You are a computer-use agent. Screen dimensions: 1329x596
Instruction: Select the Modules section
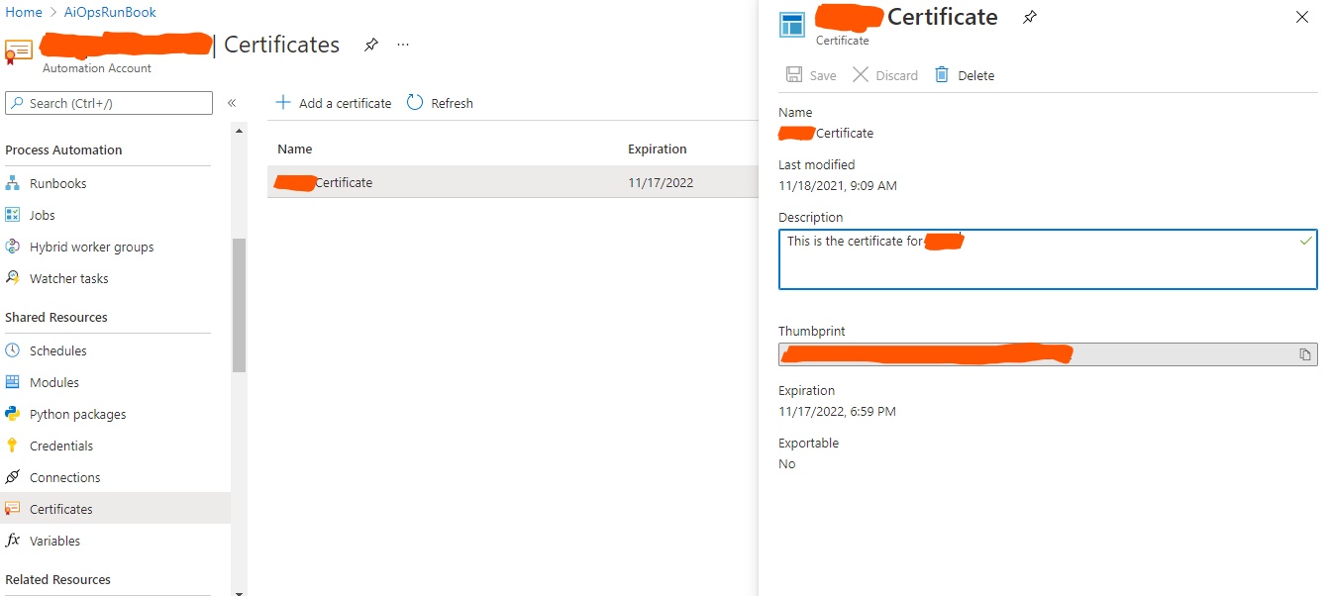[54, 382]
